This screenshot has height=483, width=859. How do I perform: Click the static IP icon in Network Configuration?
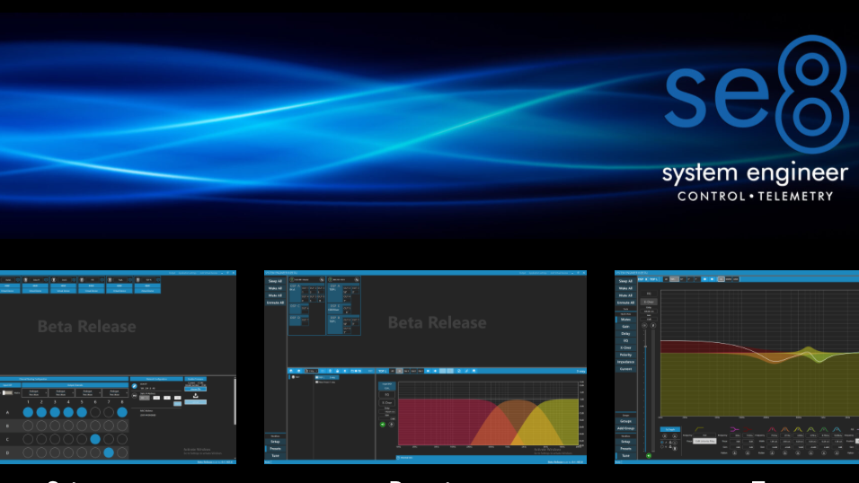pos(134,396)
